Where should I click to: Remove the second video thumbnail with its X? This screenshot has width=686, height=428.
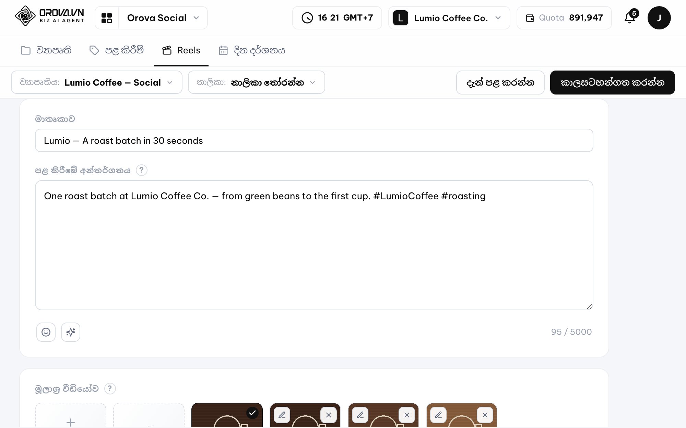point(329,415)
